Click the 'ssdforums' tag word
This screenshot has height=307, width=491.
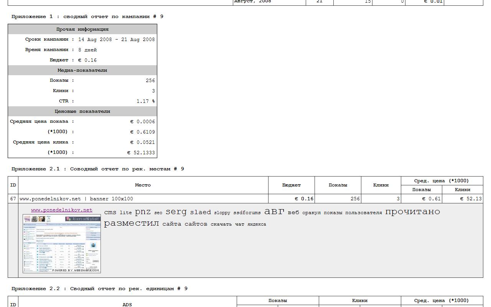(x=247, y=213)
